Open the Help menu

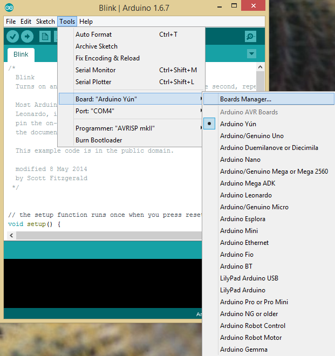click(x=86, y=22)
